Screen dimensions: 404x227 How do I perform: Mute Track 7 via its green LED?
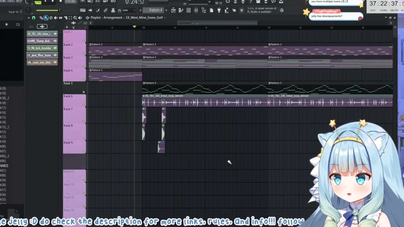pyautogui.click(x=84, y=122)
